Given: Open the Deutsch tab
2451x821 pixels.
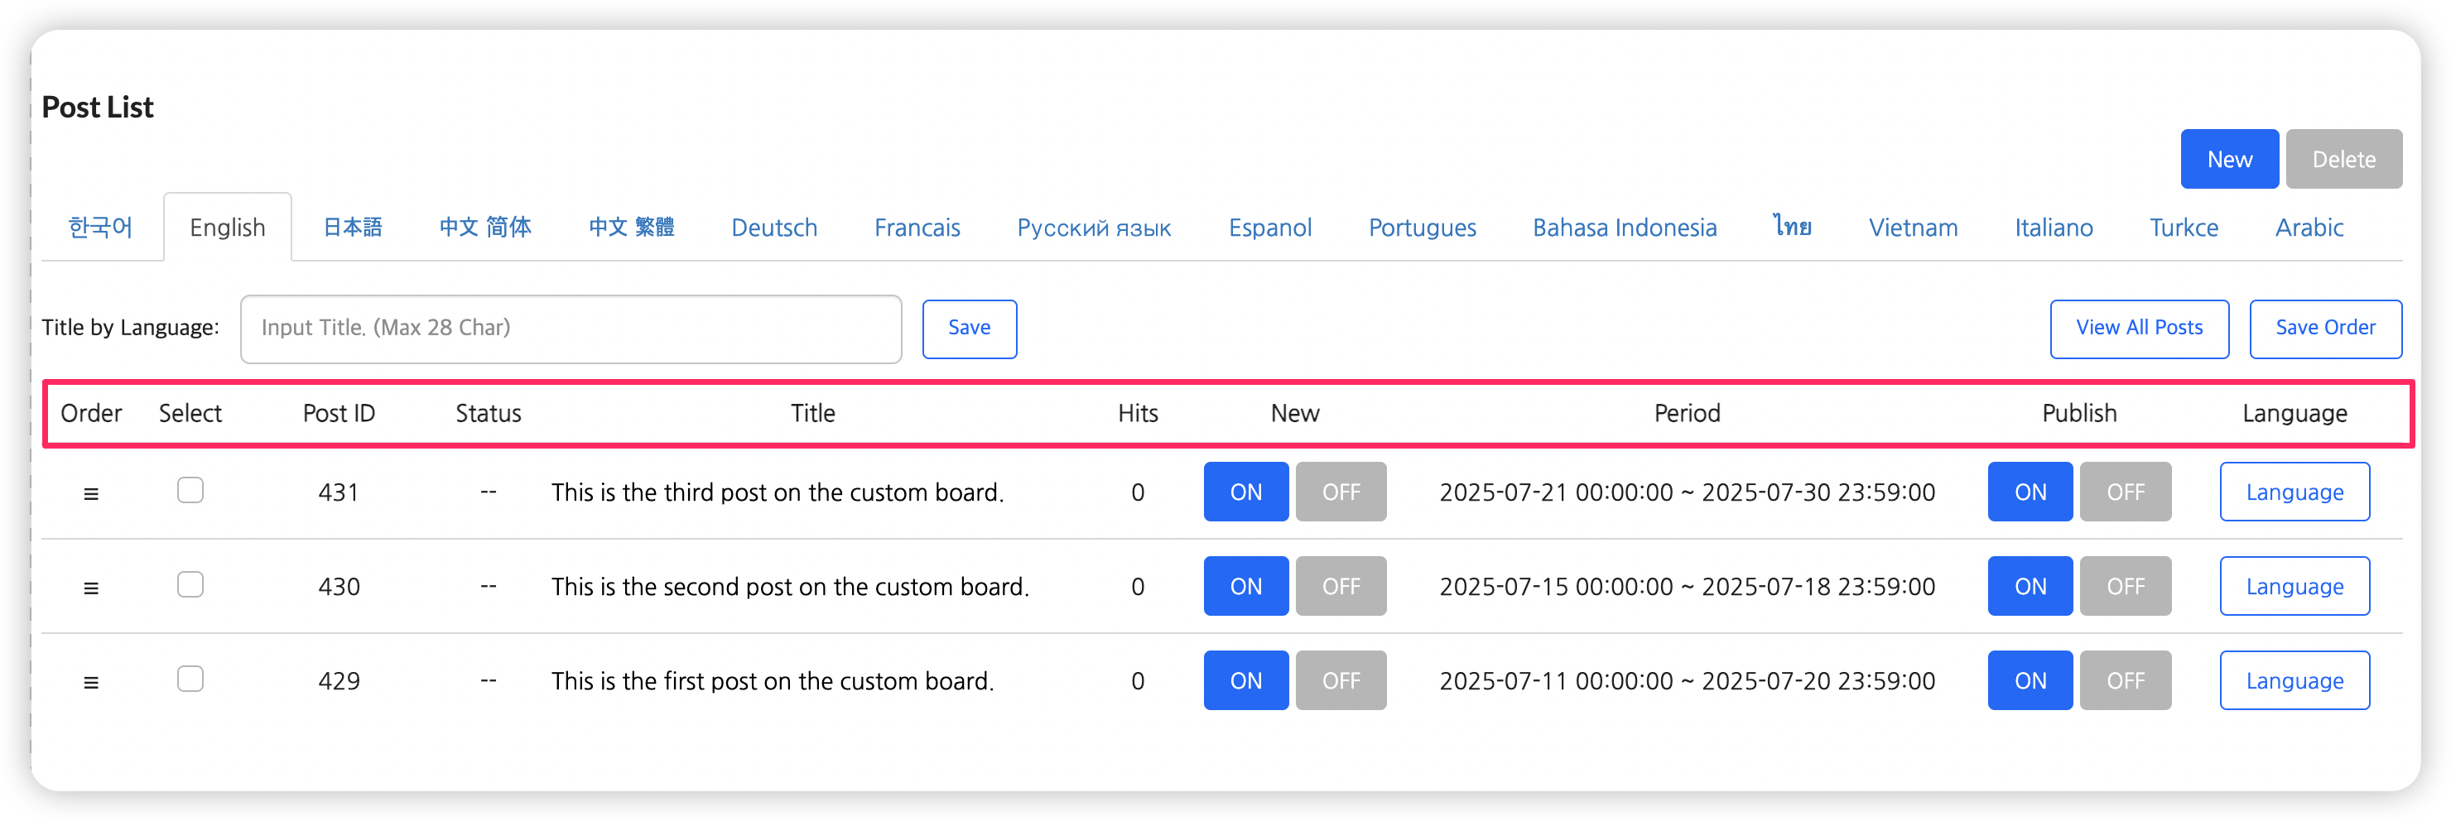Looking at the screenshot, I should tap(773, 228).
